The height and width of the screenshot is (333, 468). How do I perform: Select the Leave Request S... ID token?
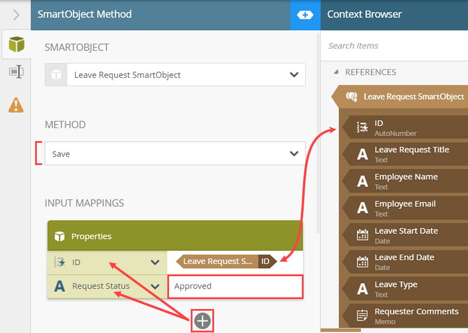[226, 262]
